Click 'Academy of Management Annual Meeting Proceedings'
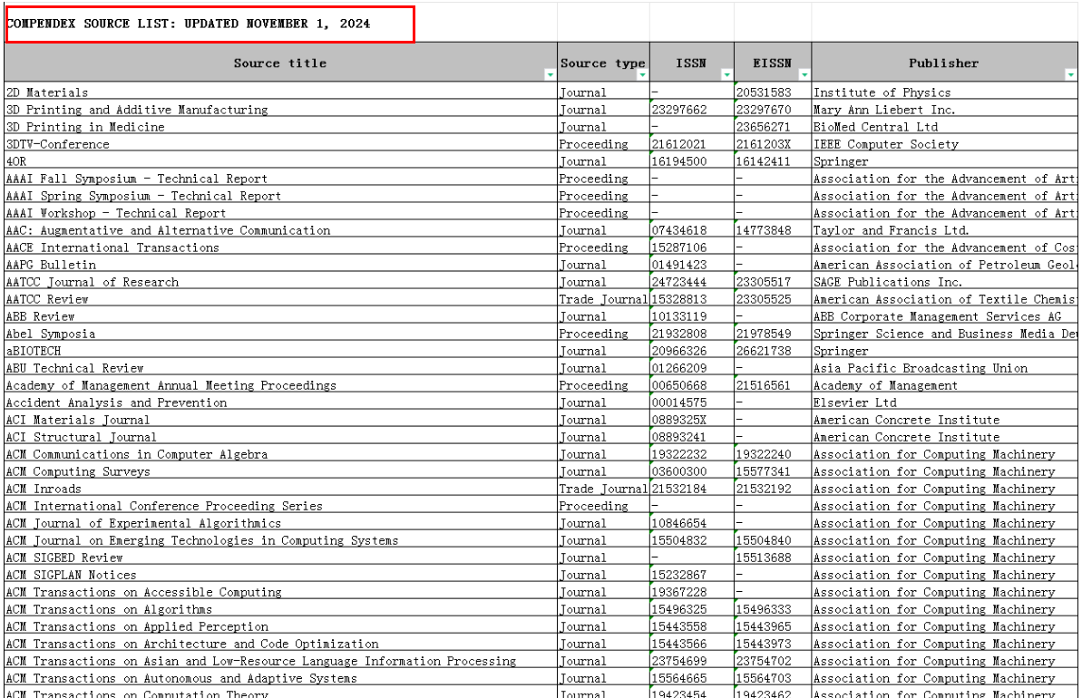The image size is (1082, 698). (281, 385)
